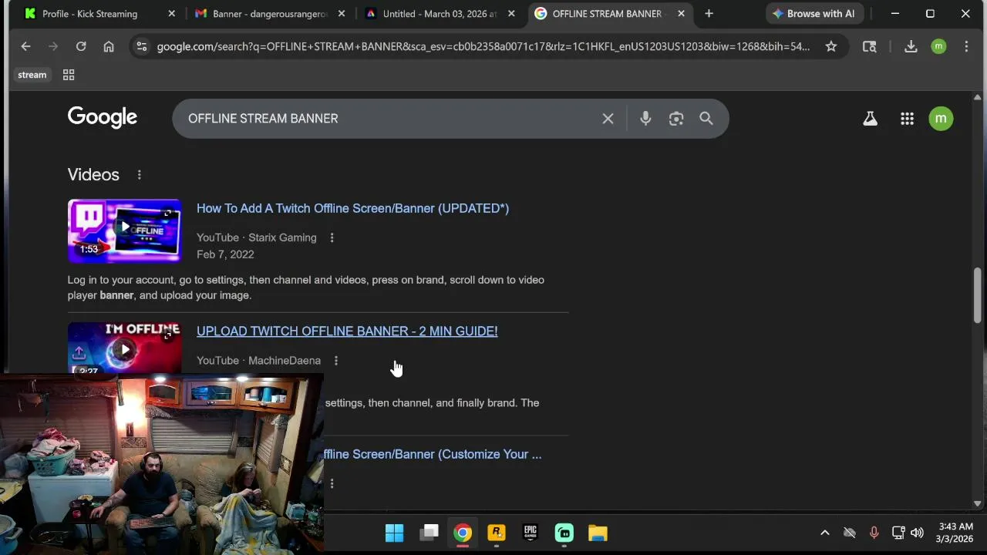Open Task View on taskbar
The height and width of the screenshot is (555, 987).
(x=429, y=533)
